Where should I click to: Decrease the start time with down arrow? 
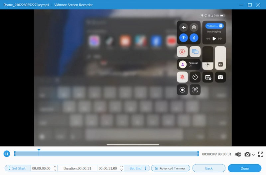click(x=55, y=170)
